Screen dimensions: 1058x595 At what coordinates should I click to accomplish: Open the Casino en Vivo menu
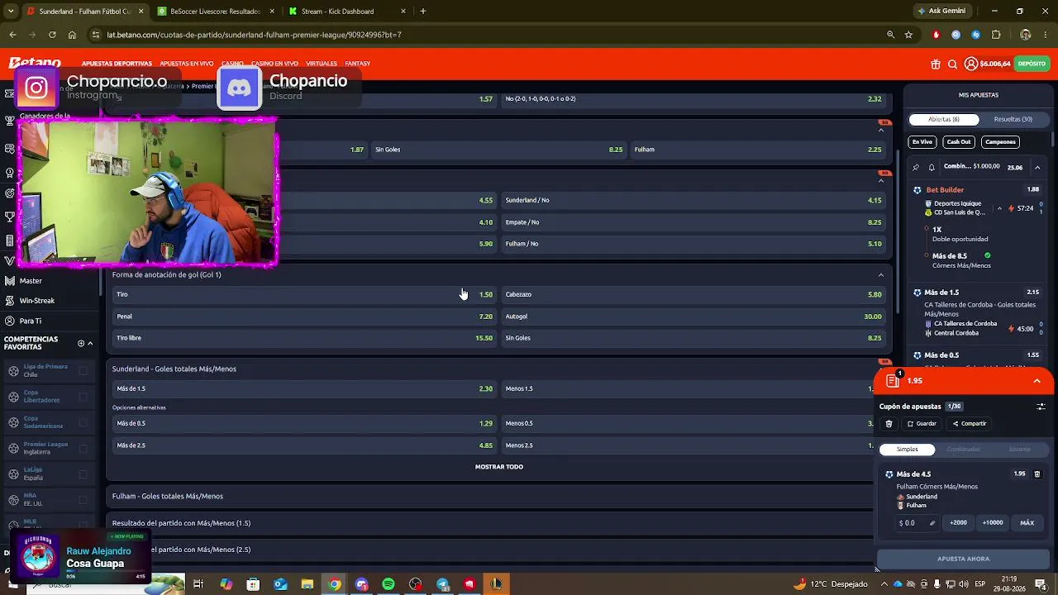tap(274, 64)
